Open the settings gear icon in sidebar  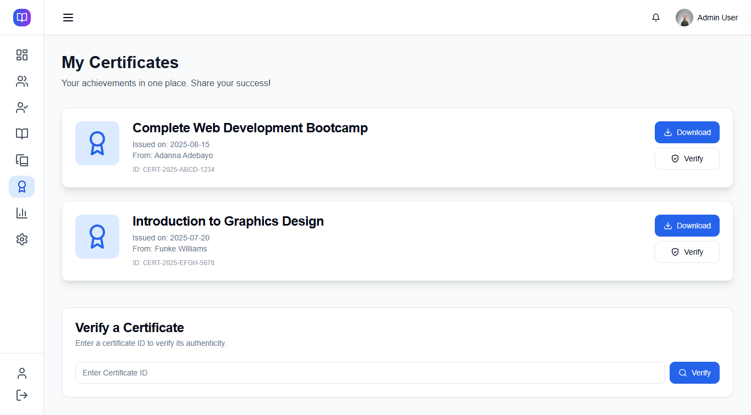(x=22, y=239)
